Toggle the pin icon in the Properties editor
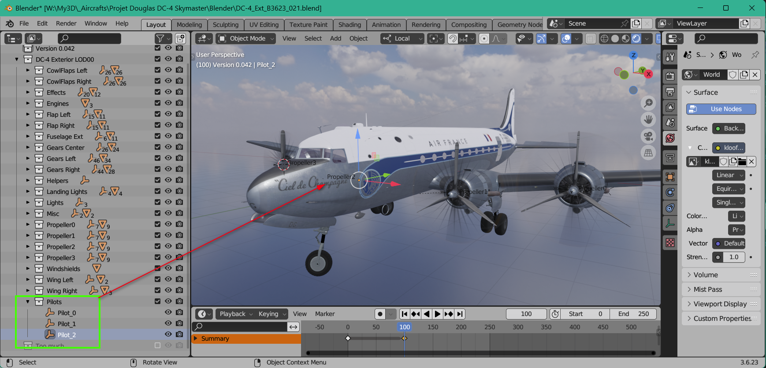Viewport: 766px width, 368px height. (x=755, y=55)
